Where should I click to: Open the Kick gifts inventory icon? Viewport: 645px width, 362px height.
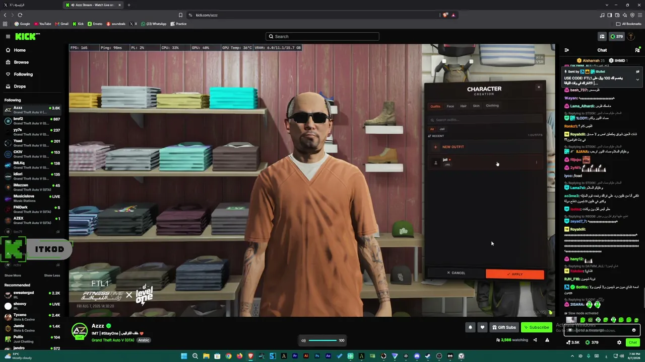(602, 36)
